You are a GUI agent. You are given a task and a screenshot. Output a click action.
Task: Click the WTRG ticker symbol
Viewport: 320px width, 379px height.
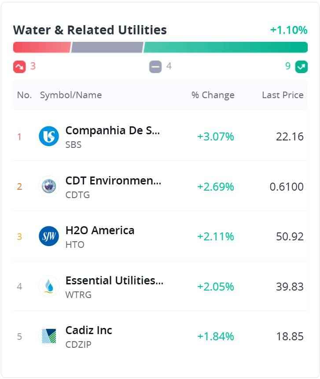coord(78,295)
